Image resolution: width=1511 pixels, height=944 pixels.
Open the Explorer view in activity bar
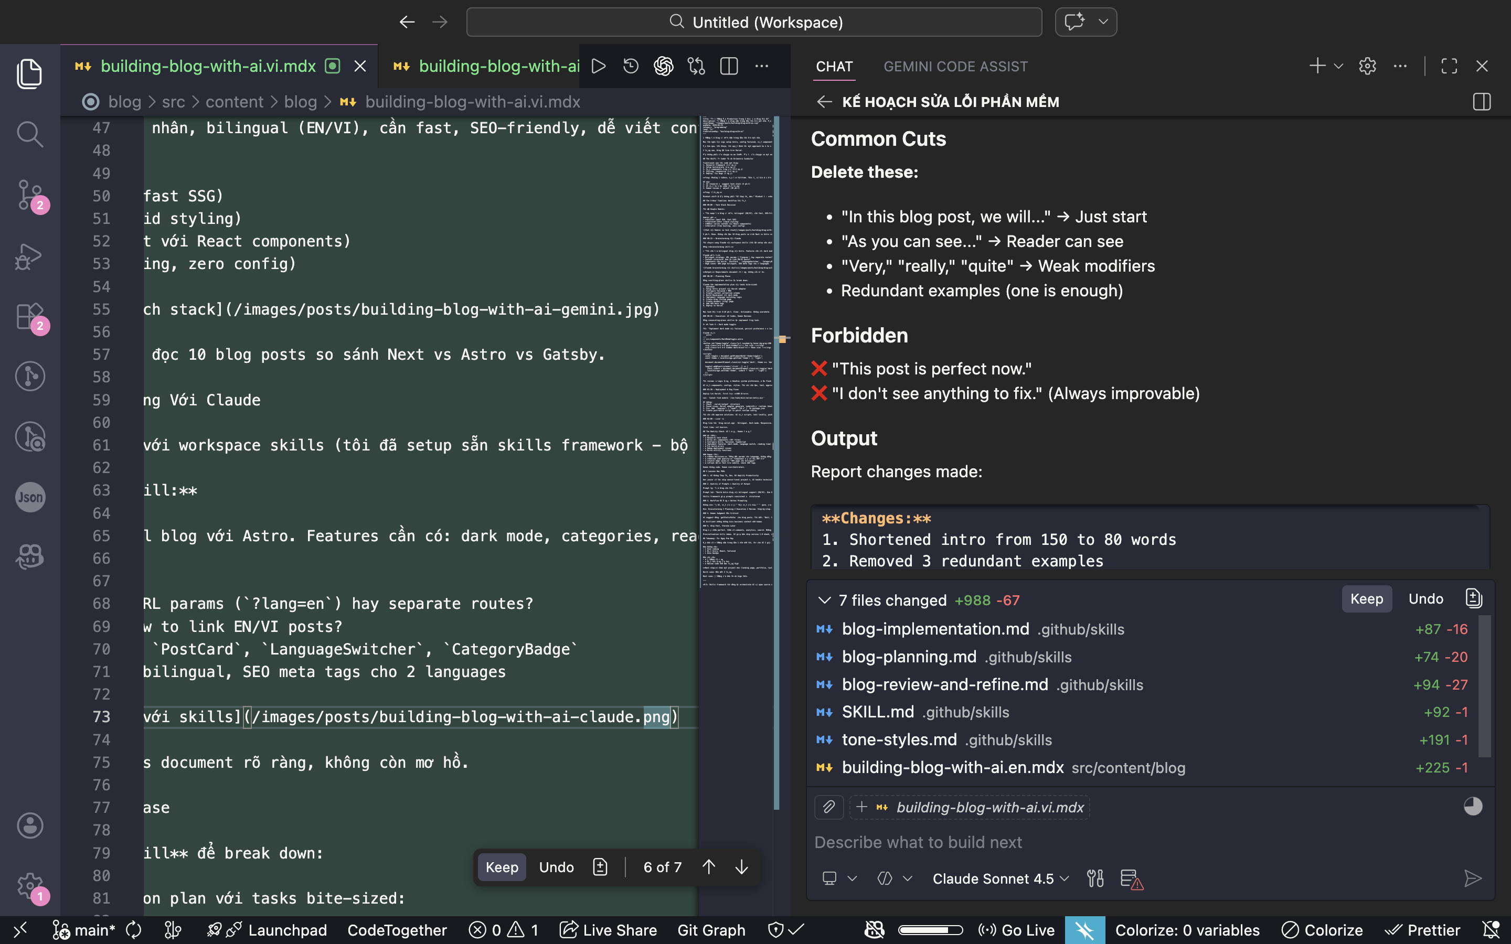coord(29,73)
